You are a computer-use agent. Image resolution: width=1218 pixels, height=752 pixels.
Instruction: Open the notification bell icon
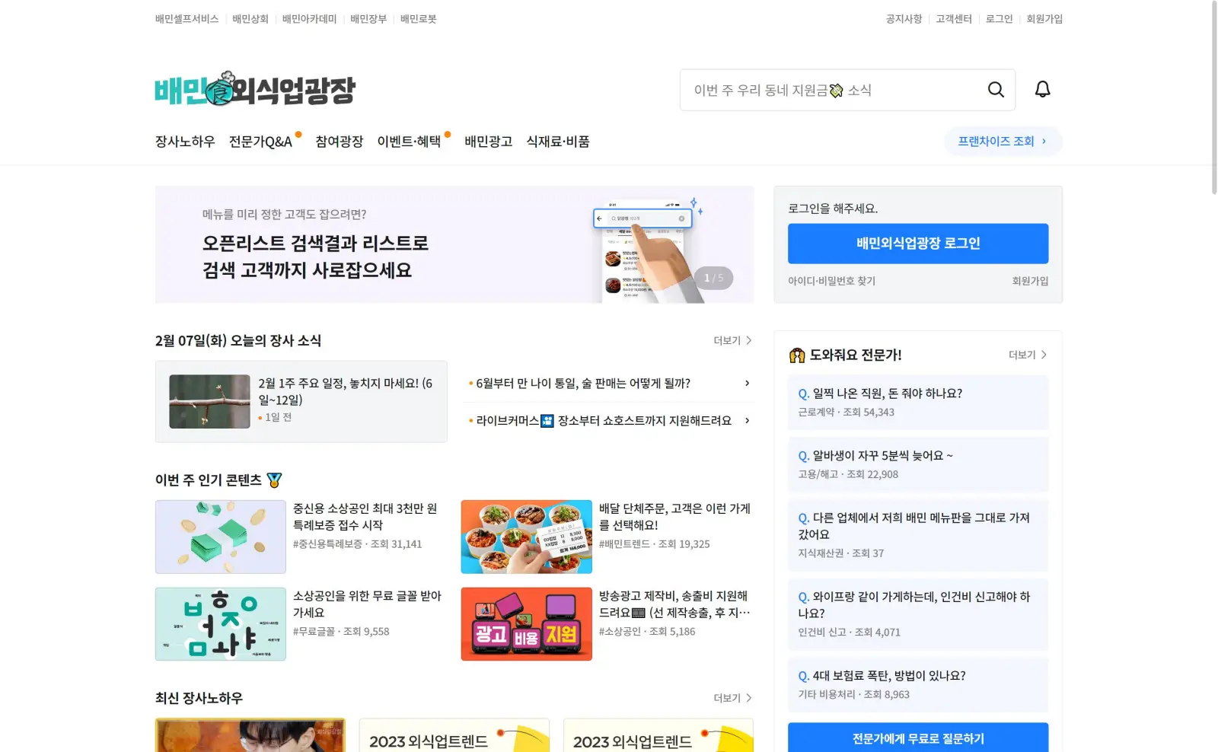click(x=1042, y=90)
